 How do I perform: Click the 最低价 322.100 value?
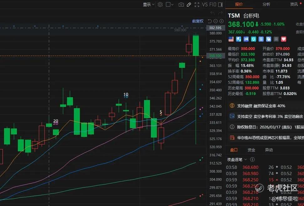[248, 54]
